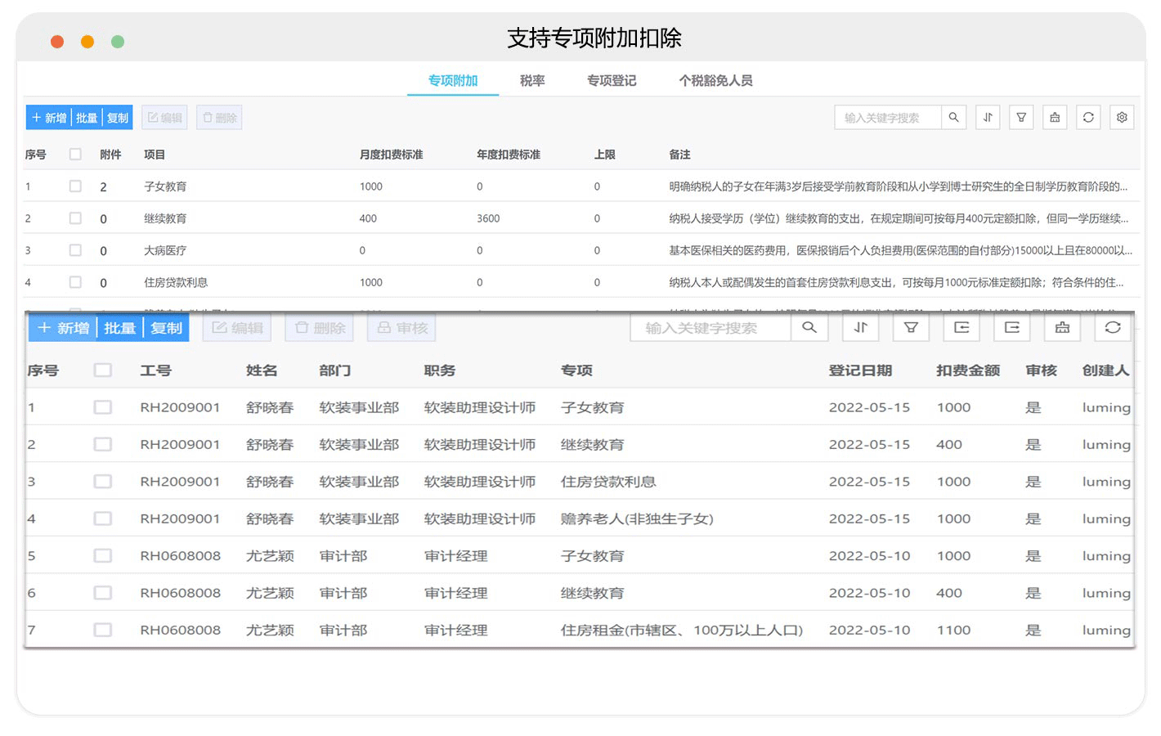Check the upper table 继续教育 row with 3600
The width and height of the screenshot is (1161, 736).
[75, 218]
